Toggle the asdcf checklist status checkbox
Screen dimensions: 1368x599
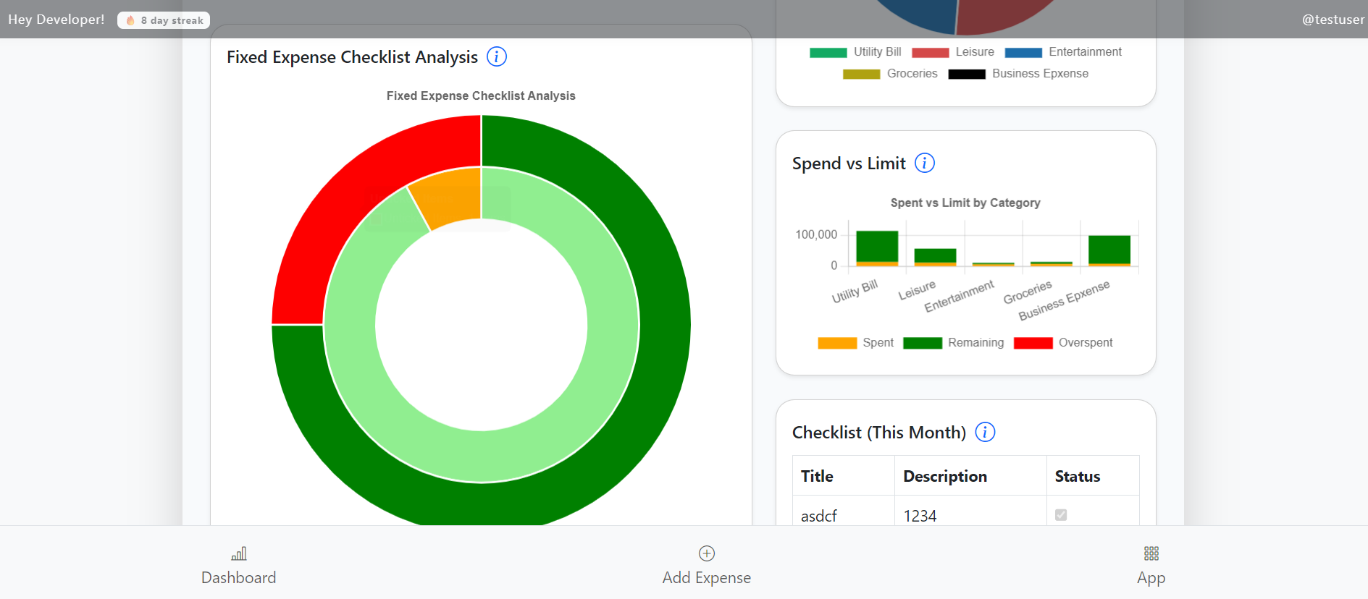pos(1061,515)
